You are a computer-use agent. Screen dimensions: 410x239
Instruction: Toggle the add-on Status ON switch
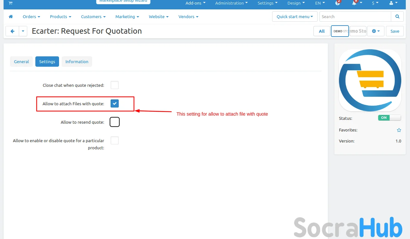click(x=389, y=118)
